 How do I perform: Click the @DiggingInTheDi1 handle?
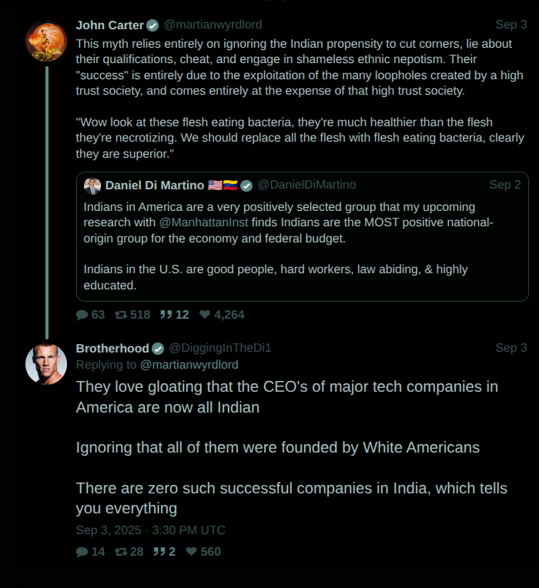click(220, 349)
